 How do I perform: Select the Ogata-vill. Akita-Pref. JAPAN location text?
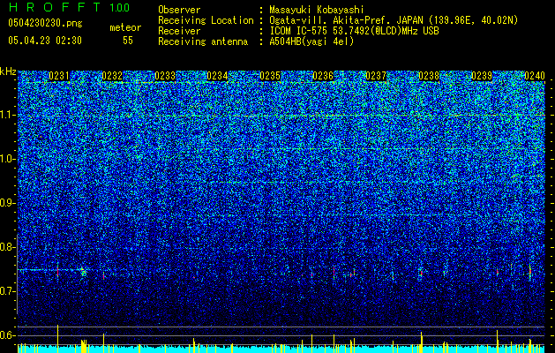(x=394, y=20)
